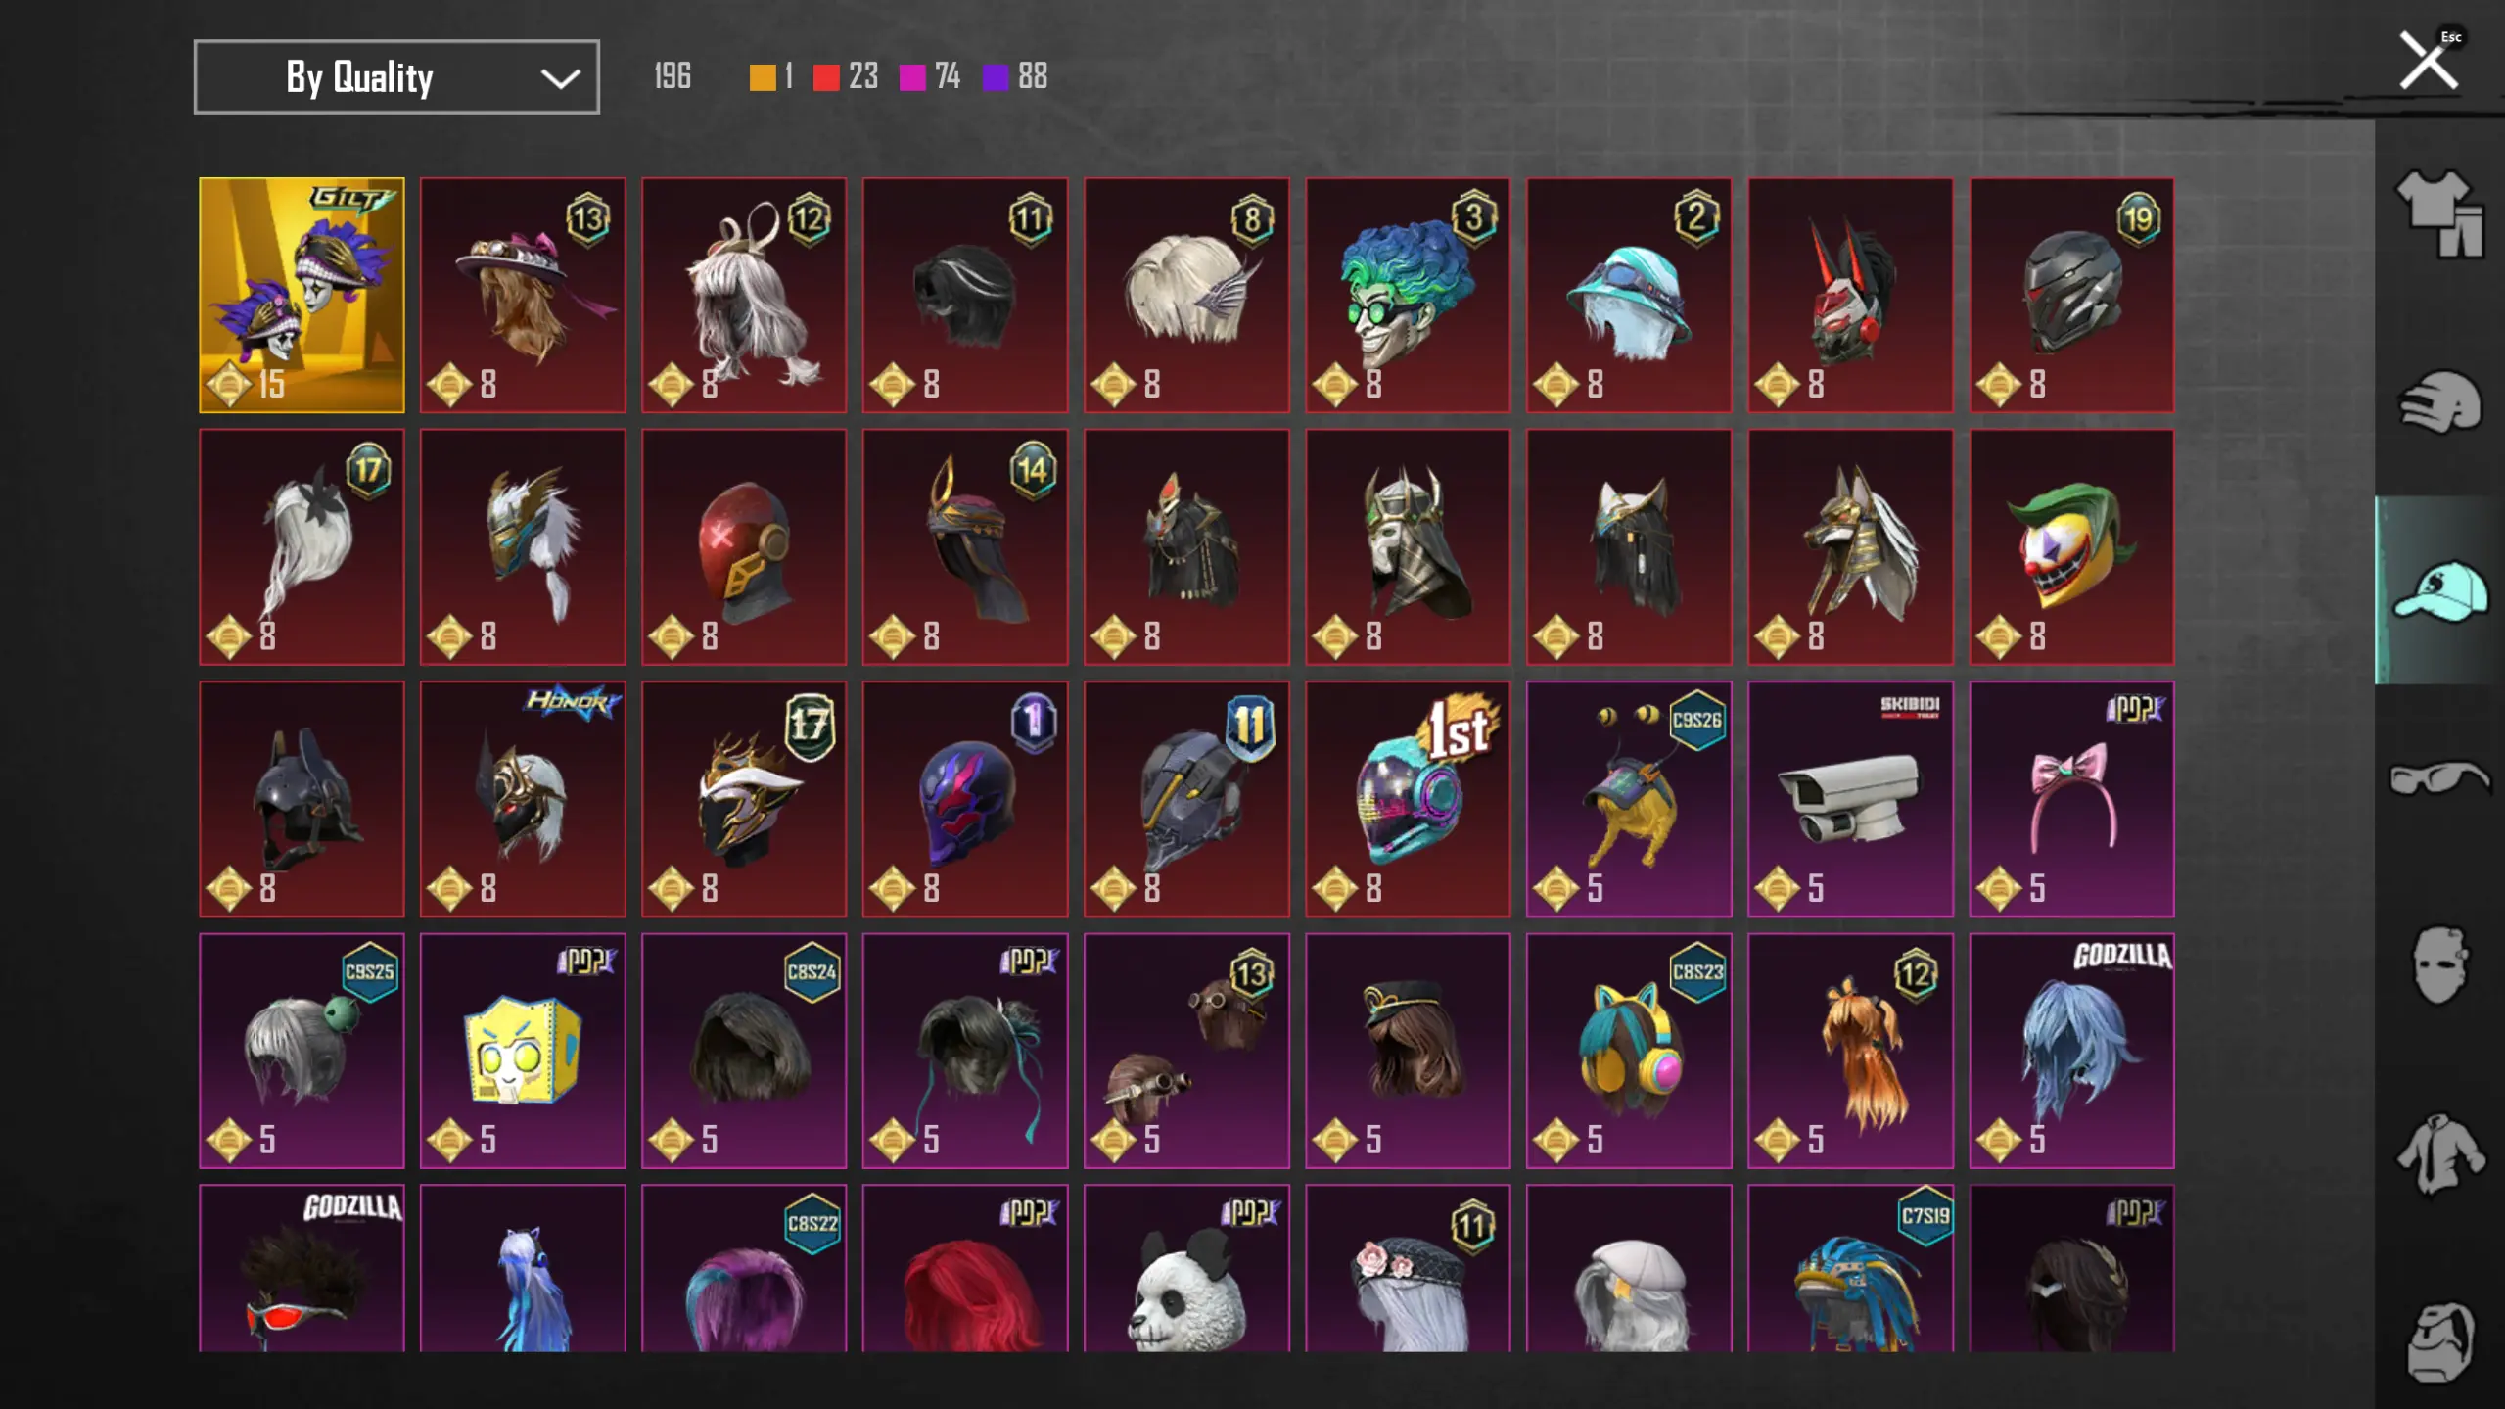
Task: Pick the pink bow headband item
Action: tap(2071, 799)
